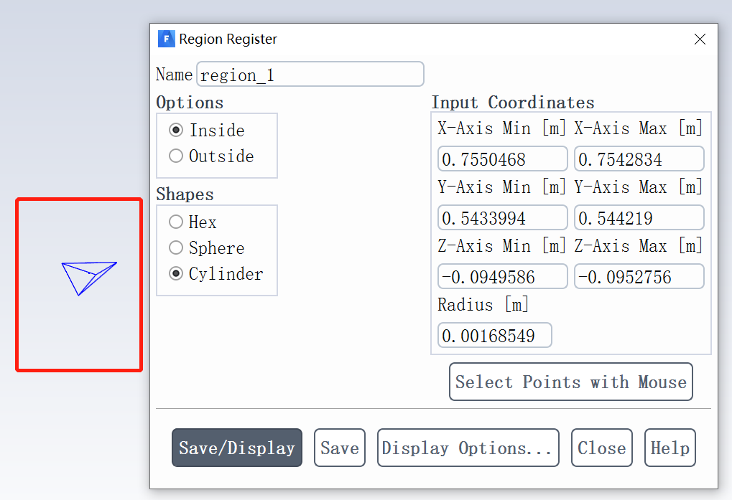Click the Z-Axis Min input field

502,277
